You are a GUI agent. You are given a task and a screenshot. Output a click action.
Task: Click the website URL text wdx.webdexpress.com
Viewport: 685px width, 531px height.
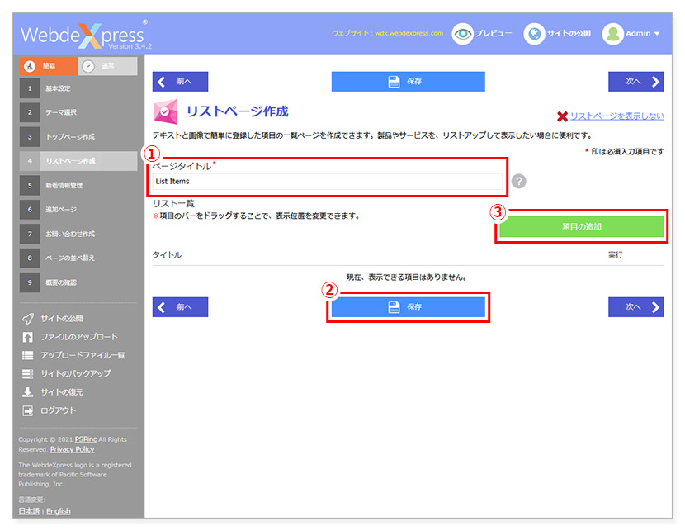click(409, 33)
